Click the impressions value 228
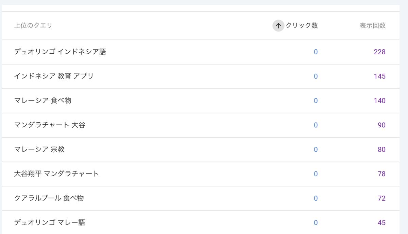This screenshot has width=408, height=234. 379,52
